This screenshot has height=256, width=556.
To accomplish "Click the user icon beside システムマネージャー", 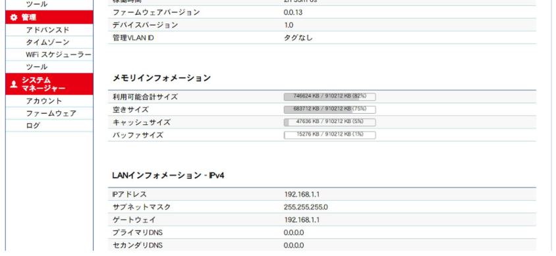I will coord(14,84).
